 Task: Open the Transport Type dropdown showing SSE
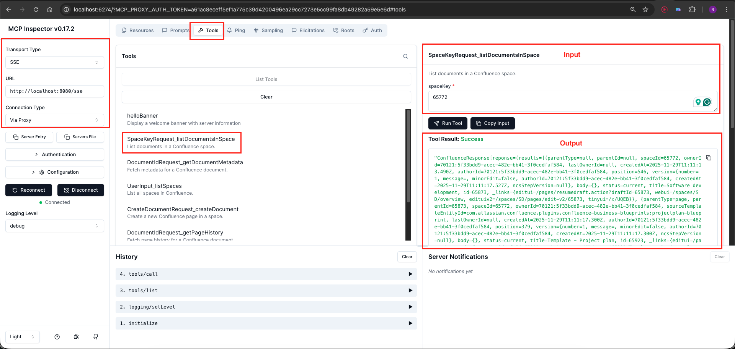click(54, 62)
